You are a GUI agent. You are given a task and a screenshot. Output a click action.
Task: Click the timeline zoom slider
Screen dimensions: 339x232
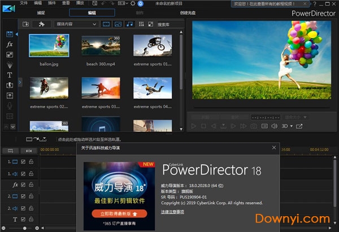pos(24,228)
